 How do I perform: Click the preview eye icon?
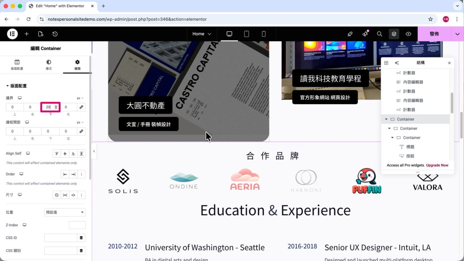409,34
